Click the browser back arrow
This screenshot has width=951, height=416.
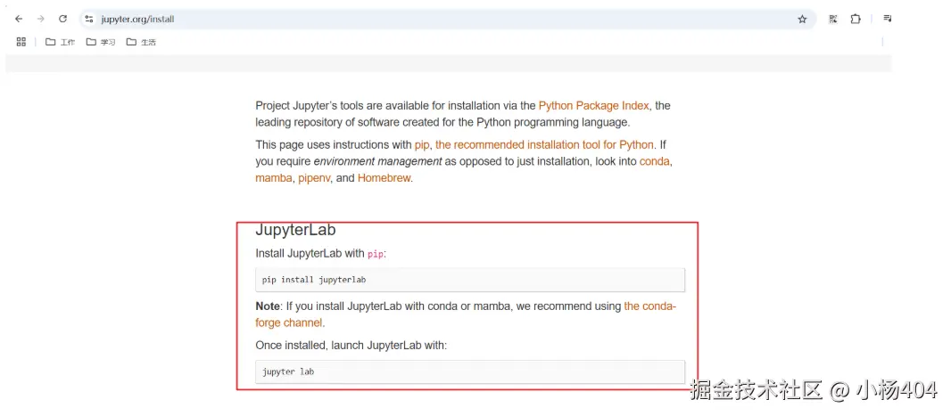pyautogui.click(x=19, y=19)
